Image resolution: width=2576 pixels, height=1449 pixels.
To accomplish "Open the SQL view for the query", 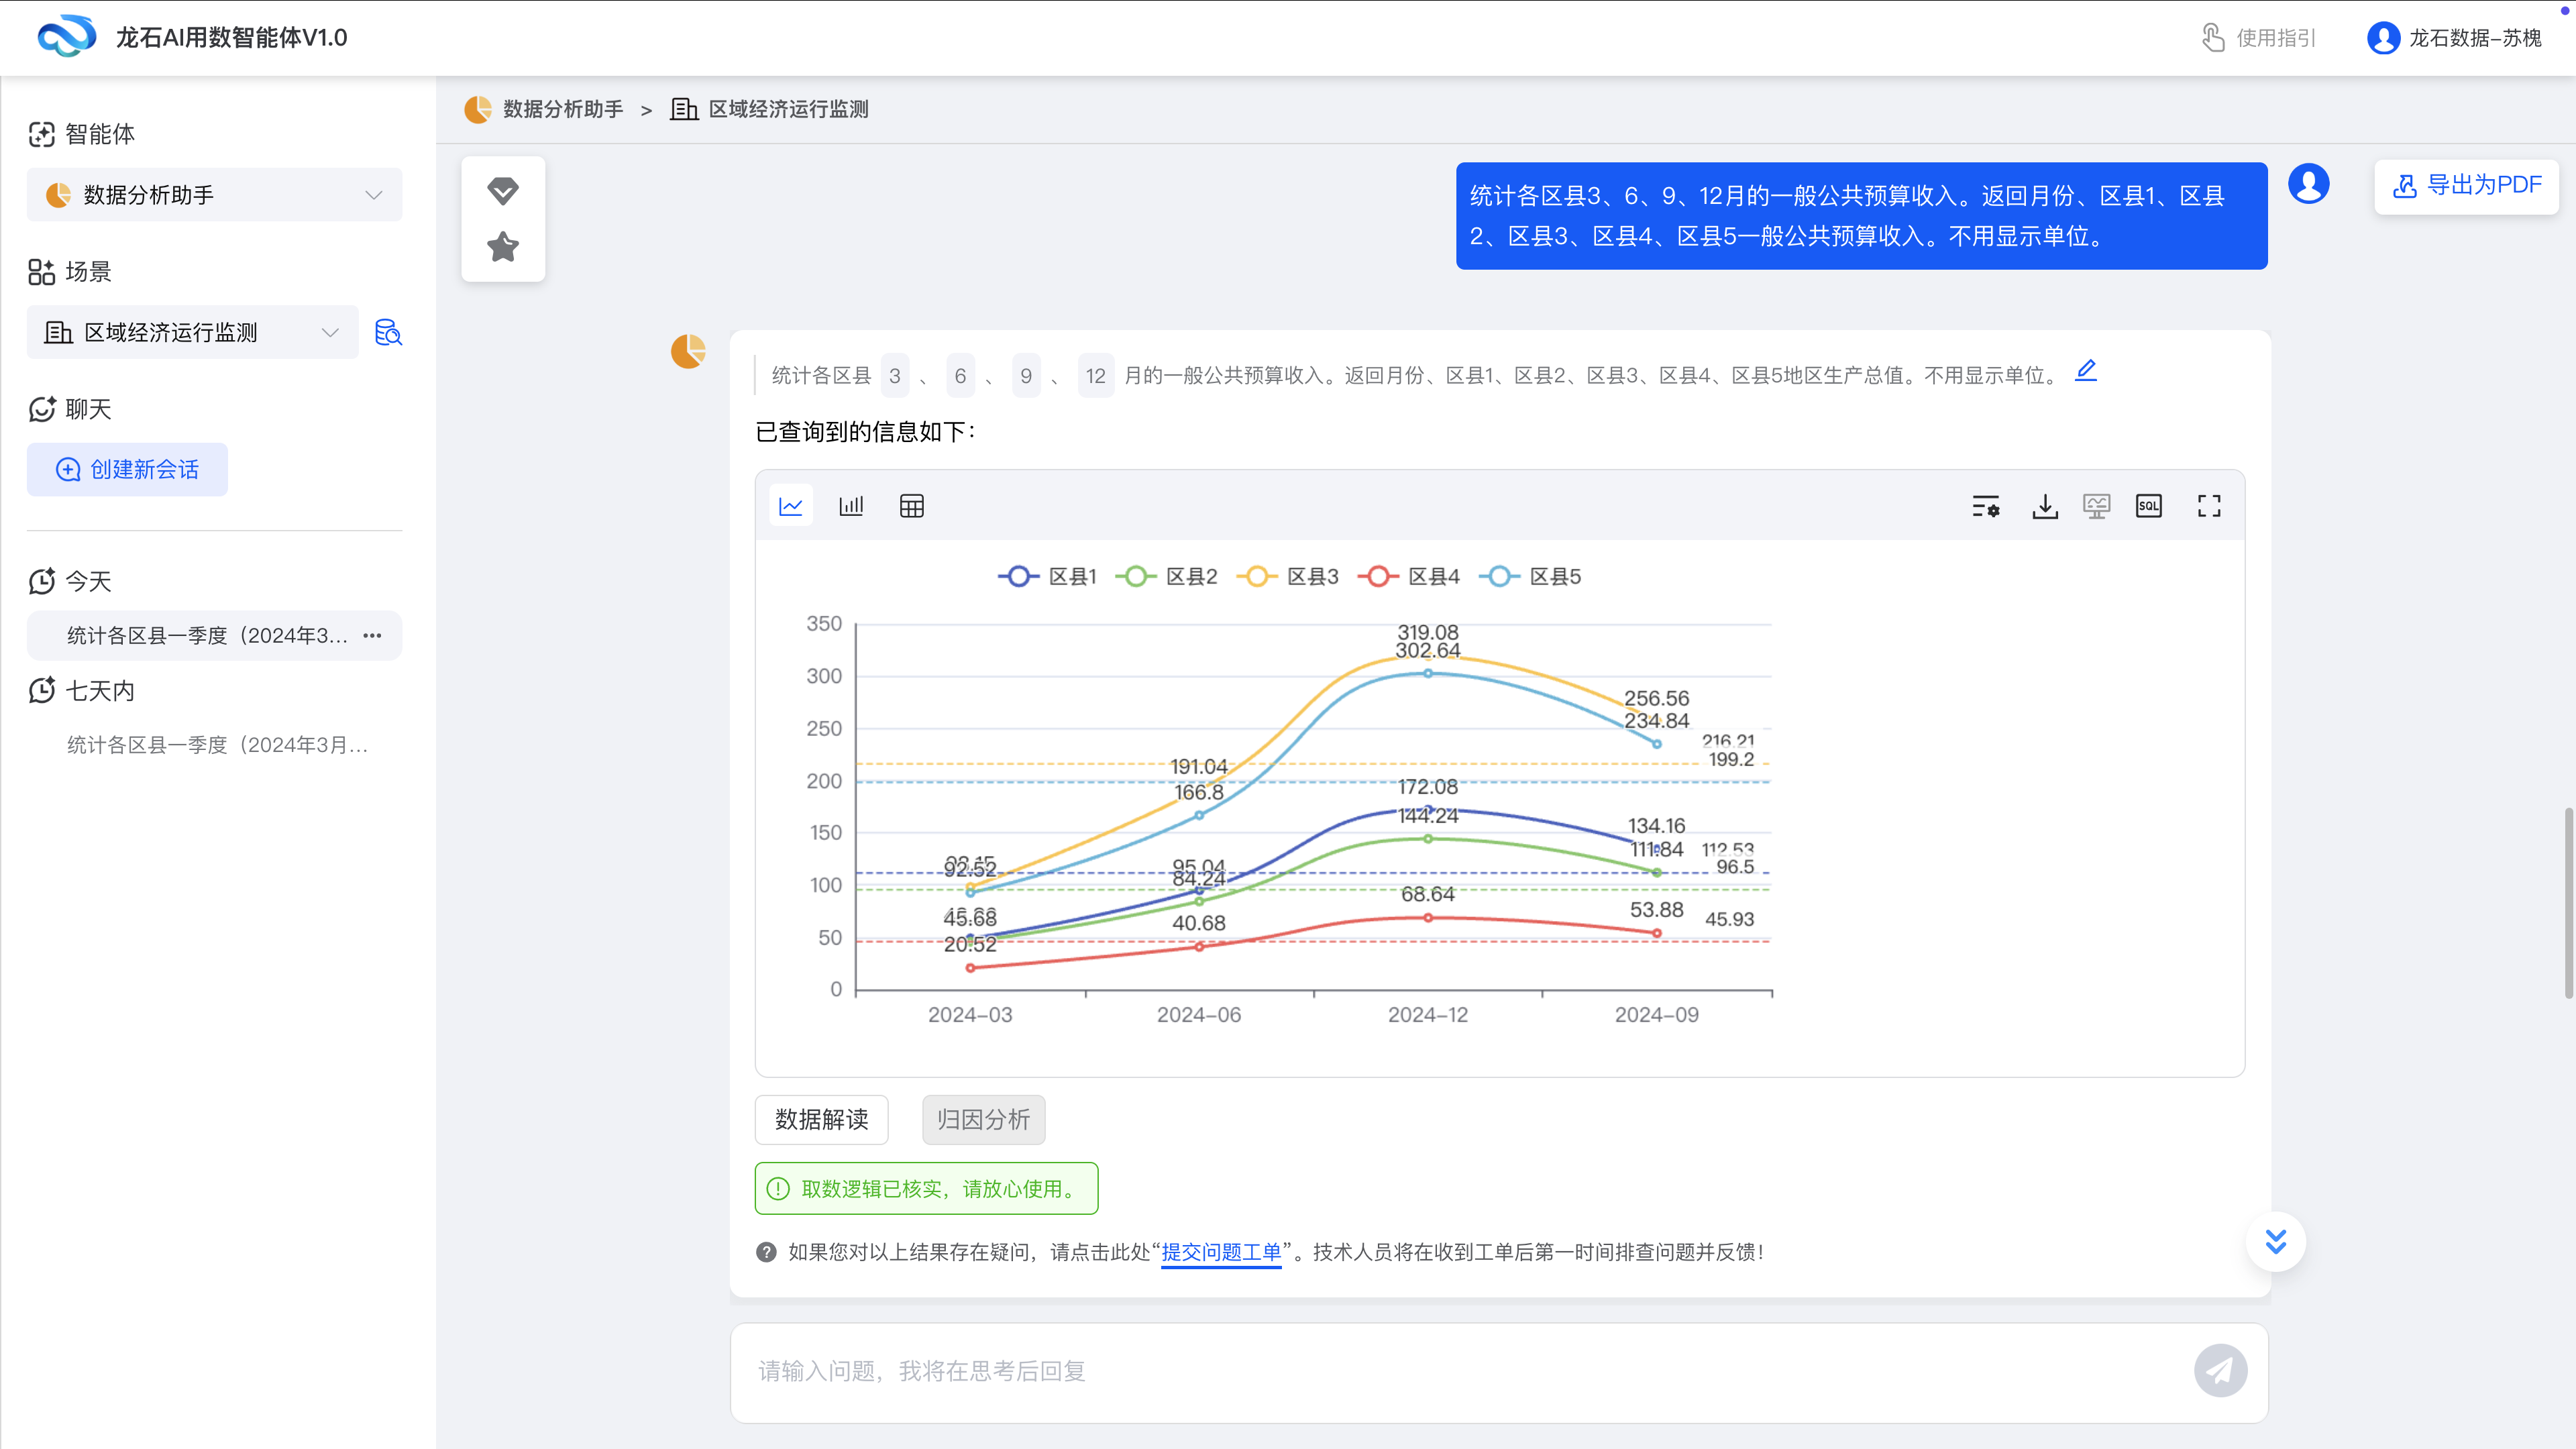I will coord(2148,506).
